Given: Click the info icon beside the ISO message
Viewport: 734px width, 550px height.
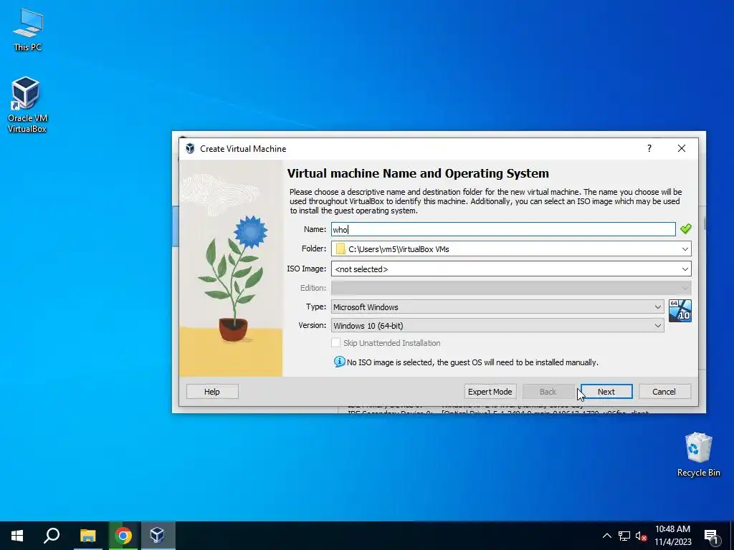Looking at the screenshot, I should click(339, 362).
